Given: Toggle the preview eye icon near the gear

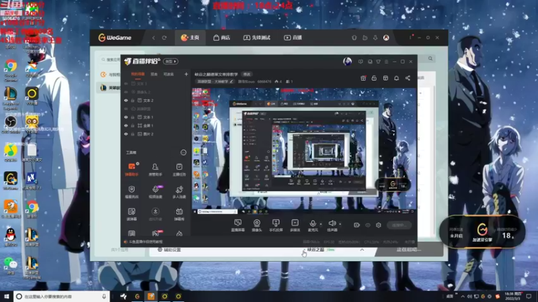Looking at the screenshot, I should click(x=368, y=225).
